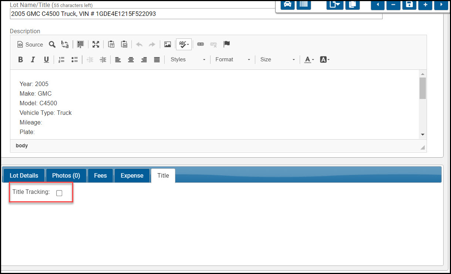Insert a numbered list
Viewport: 451px width, 274px height.
click(61, 59)
